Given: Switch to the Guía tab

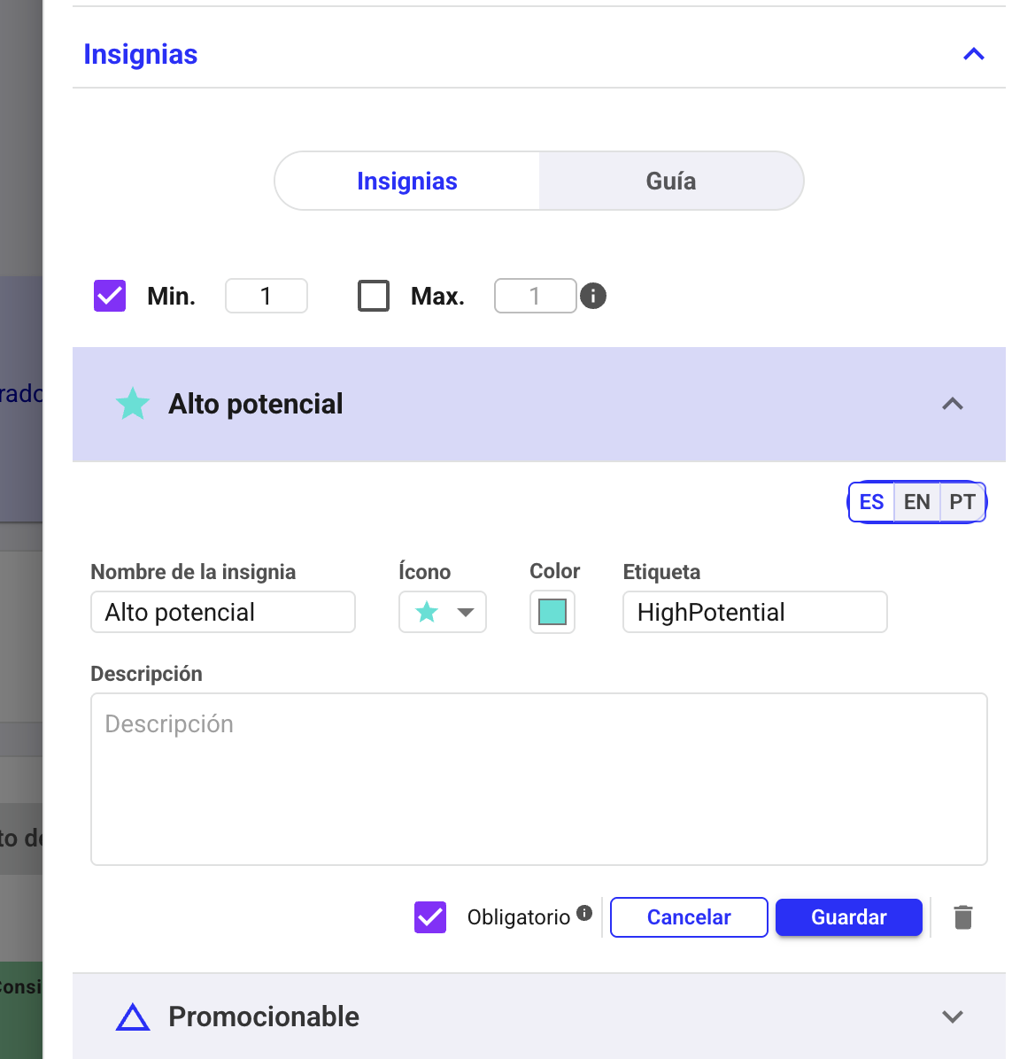Looking at the screenshot, I should 670,182.
